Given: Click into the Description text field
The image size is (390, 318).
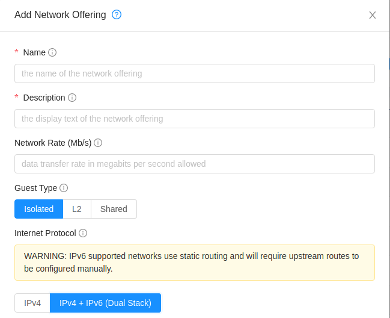Looking at the screenshot, I should pos(194,119).
